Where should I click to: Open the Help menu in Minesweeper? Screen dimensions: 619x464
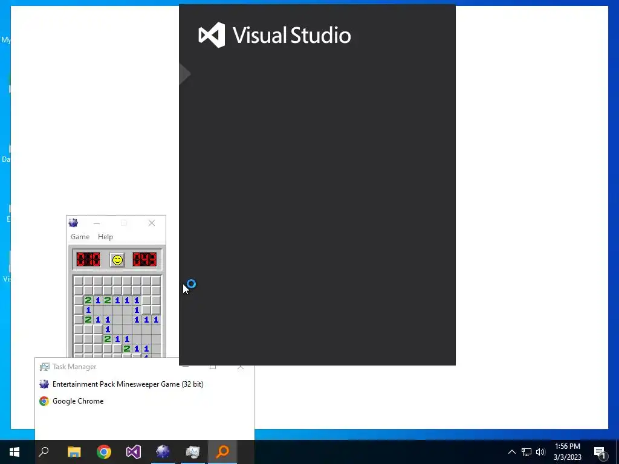pyautogui.click(x=105, y=237)
